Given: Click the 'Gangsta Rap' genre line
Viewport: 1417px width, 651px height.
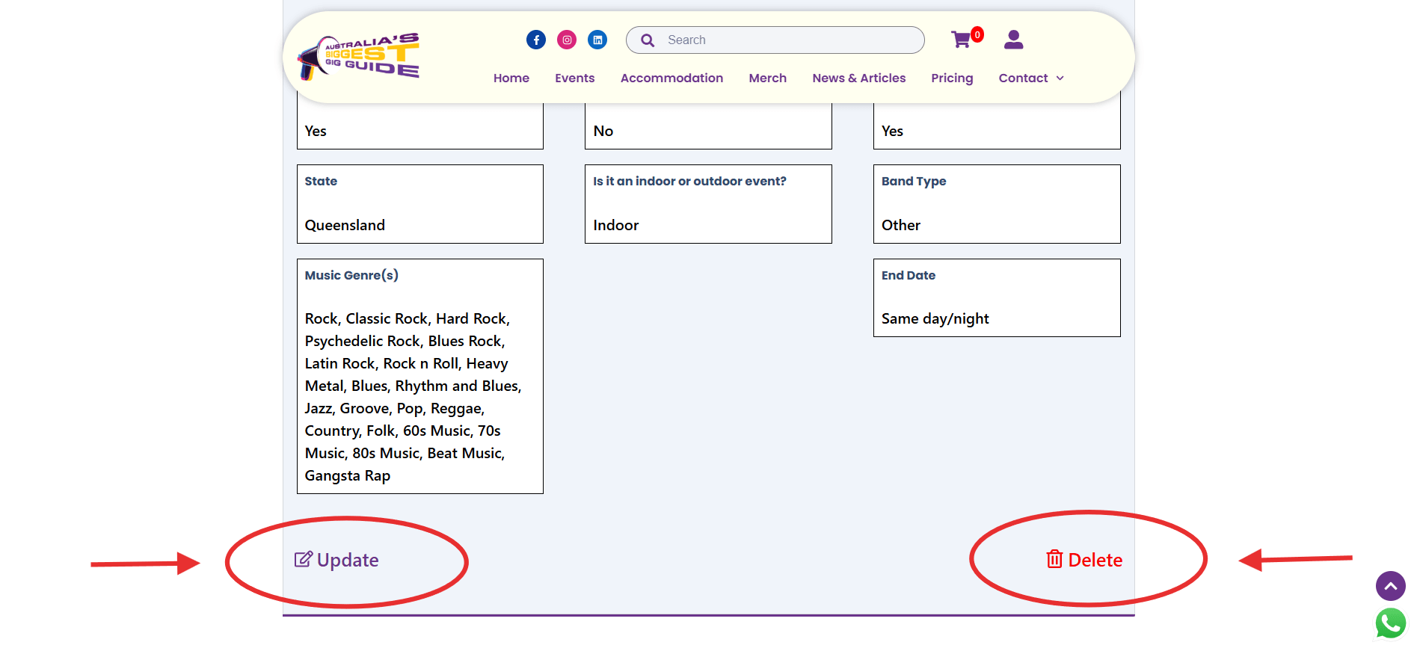Looking at the screenshot, I should click(348, 476).
